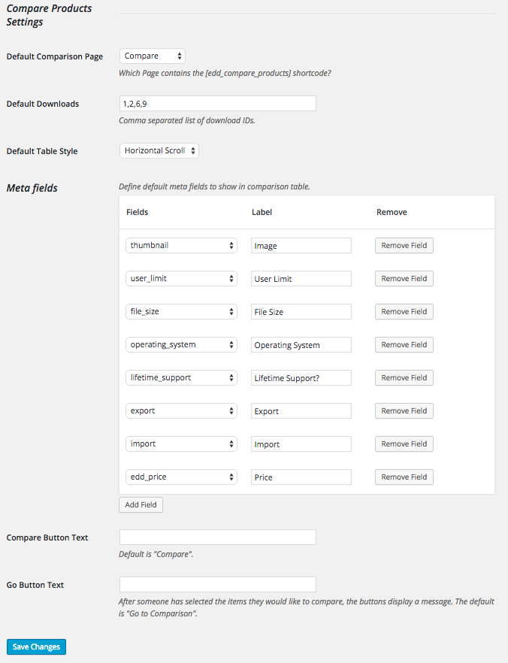The height and width of the screenshot is (663, 508).
Task: Remove the file_size field row
Action: coord(404,311)
